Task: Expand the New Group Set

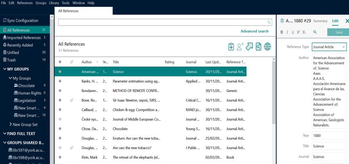Action: [x=10, y=125]
